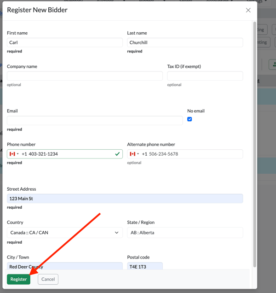Click the green phone validation checkmark
The width and height of the screenshot is (276, 293).
click(117, 154)
